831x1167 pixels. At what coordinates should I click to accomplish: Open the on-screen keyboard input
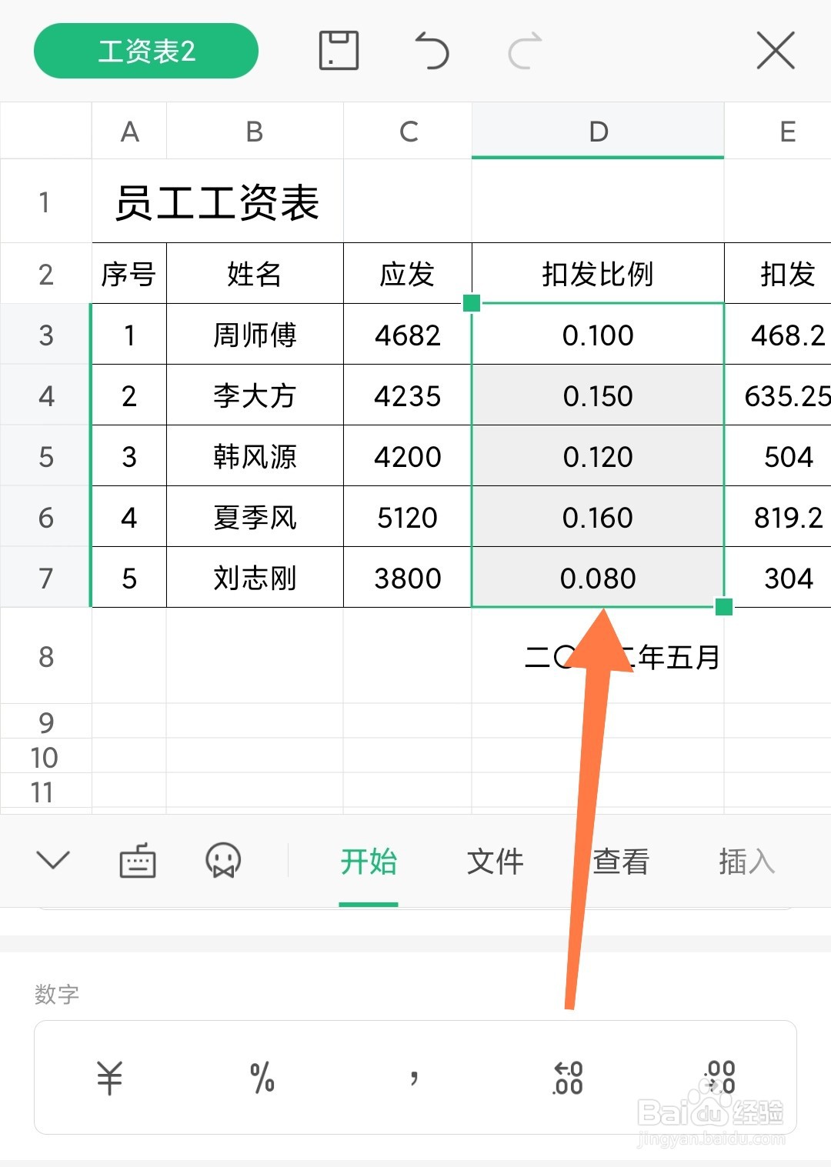138,862
